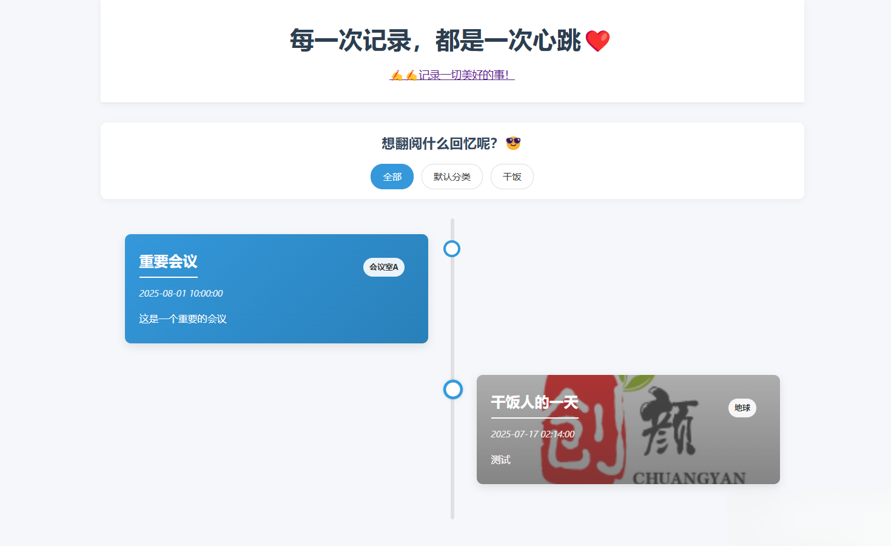Click the date 2025-08-01 10:00:00
891x546 pixels.
pos(181,293)
